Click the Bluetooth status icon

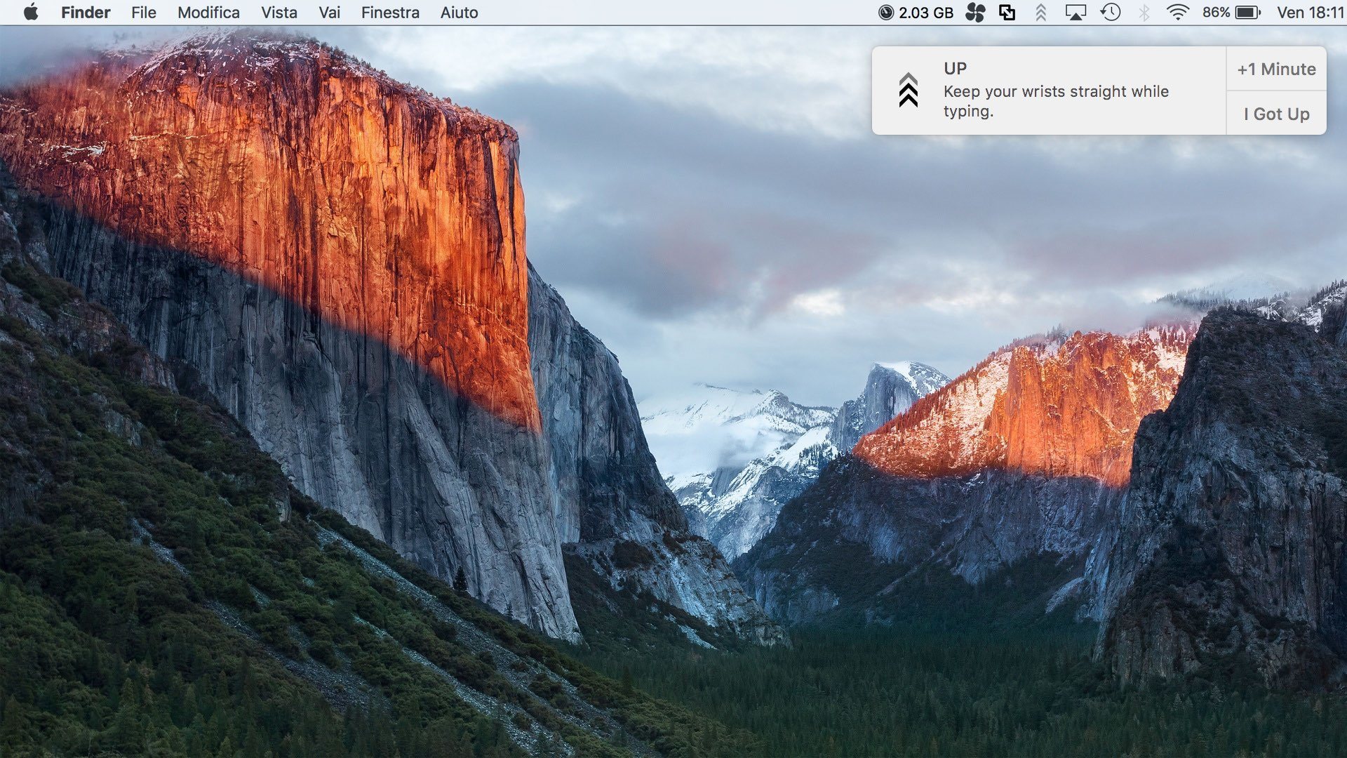tap(1144, 13)
